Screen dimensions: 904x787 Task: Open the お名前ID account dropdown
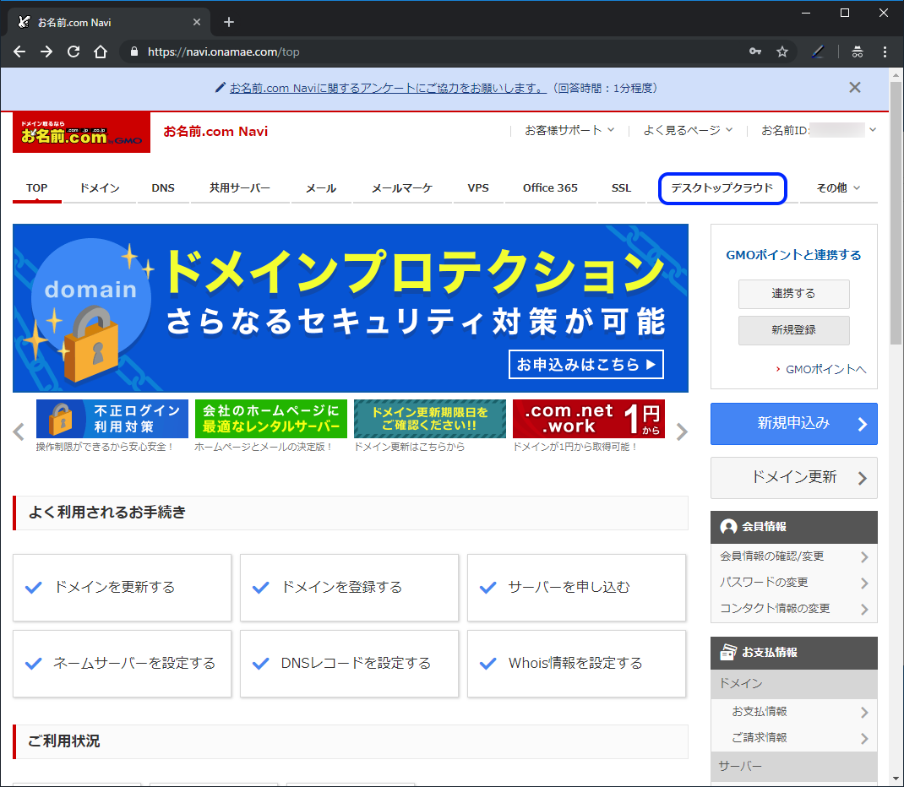tap(819, 131)
